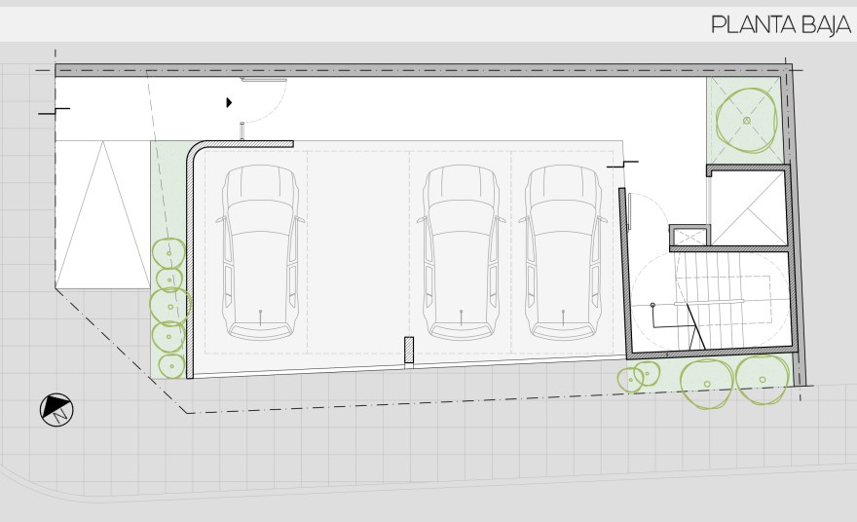The width and height of the screenshot is (857, 522).
Task: Click the small crossed duct box beside the stairs
Action: [x=689, y=235]
